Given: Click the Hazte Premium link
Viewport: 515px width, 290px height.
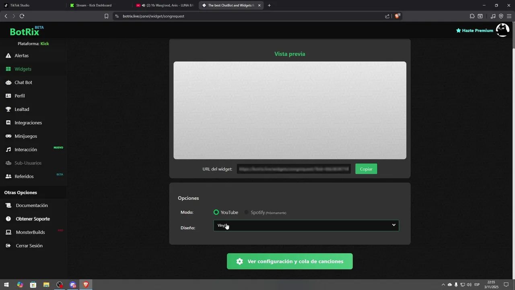Looking at the screenshot, I should [x=474, y=31].
